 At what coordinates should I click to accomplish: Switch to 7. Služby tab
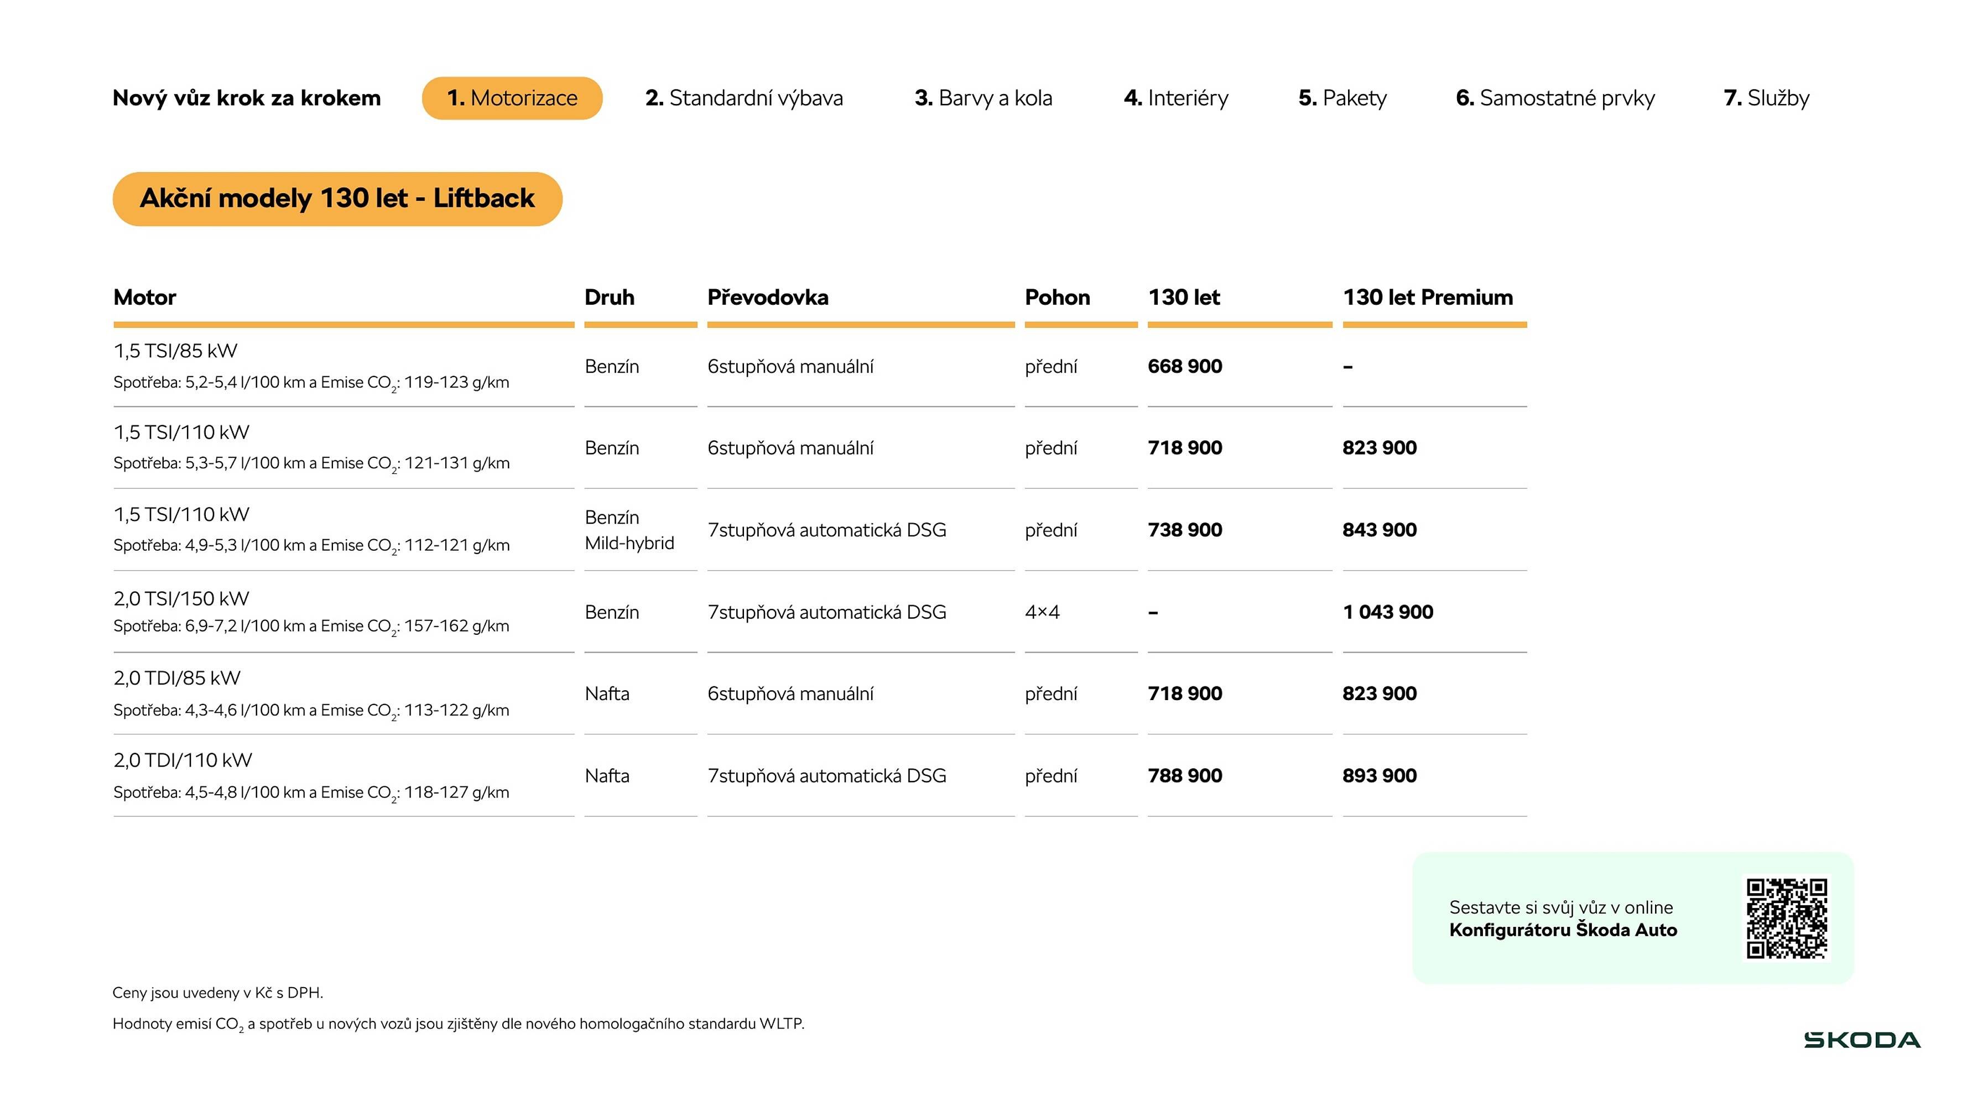[x=1766, y=98]
